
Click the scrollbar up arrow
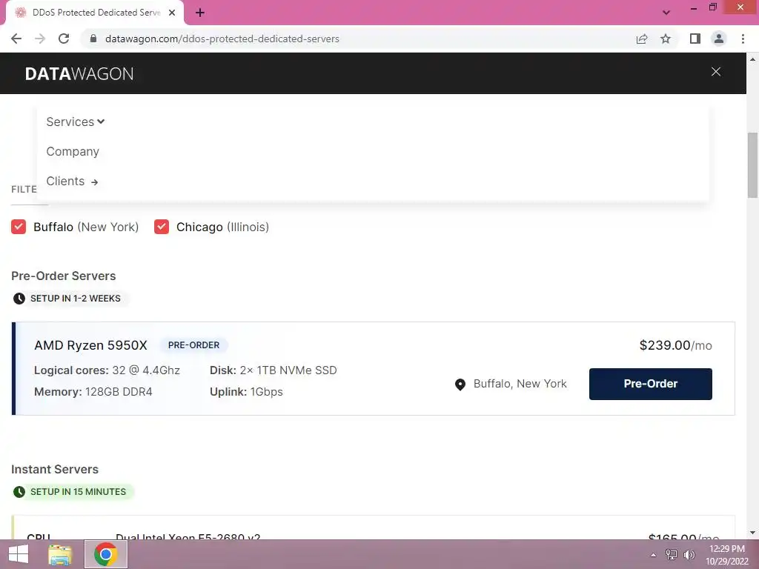point(752,59)
